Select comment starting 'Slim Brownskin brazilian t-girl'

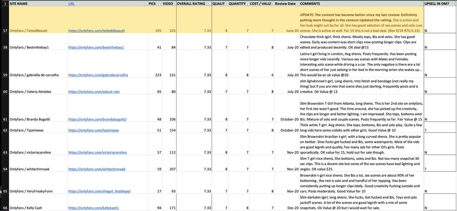click(x=361, y=144)
